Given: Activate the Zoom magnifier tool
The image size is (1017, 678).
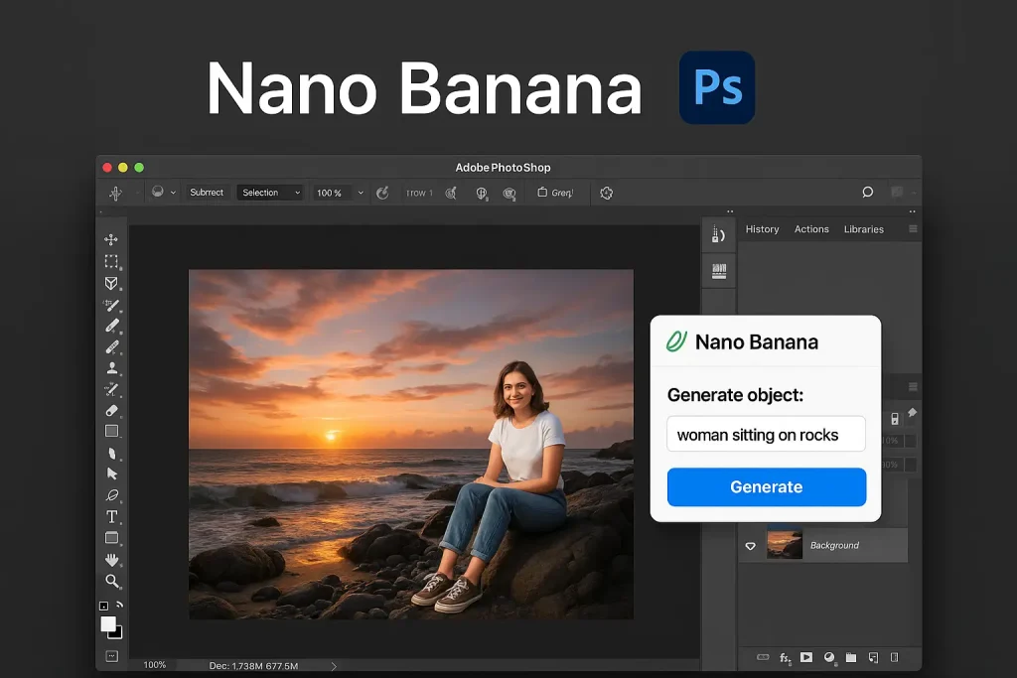Looking at the screenshot, I should (x=111, y=581).
